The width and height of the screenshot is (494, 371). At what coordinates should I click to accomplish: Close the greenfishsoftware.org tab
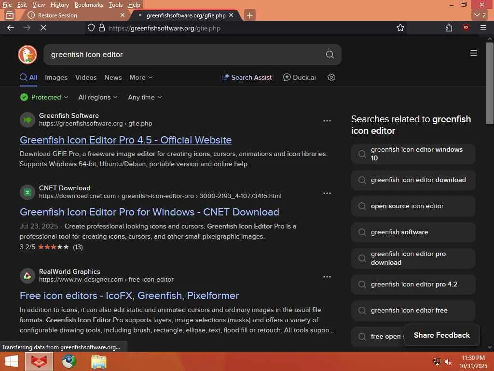(x=231, y=15)
